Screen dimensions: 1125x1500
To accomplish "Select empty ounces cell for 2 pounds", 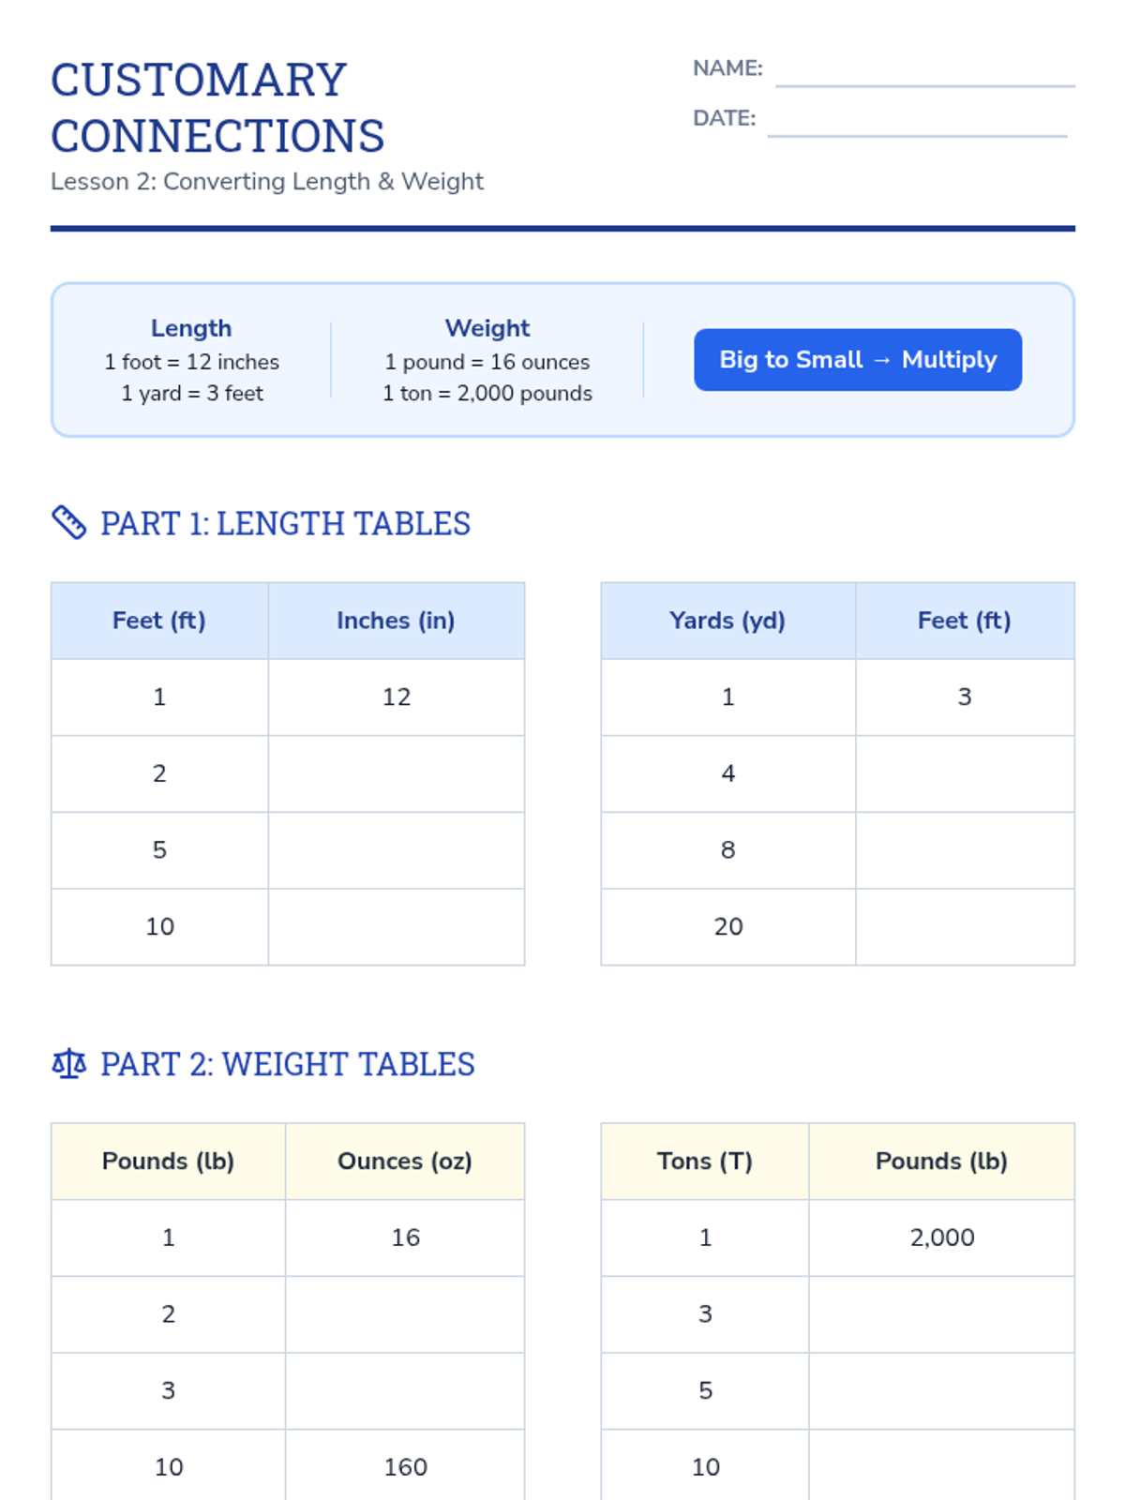I will (405, 1314).
